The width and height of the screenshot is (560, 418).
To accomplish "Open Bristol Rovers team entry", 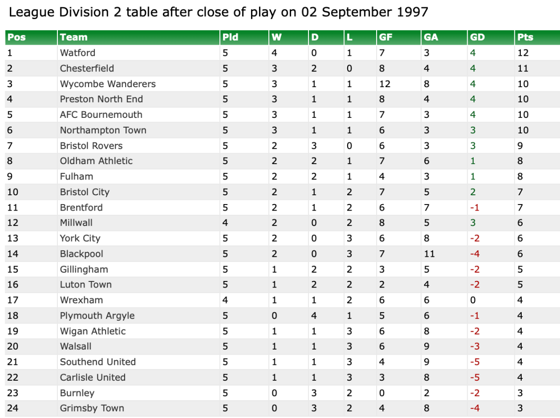I will pyautogui.click(x=91, y=145).
